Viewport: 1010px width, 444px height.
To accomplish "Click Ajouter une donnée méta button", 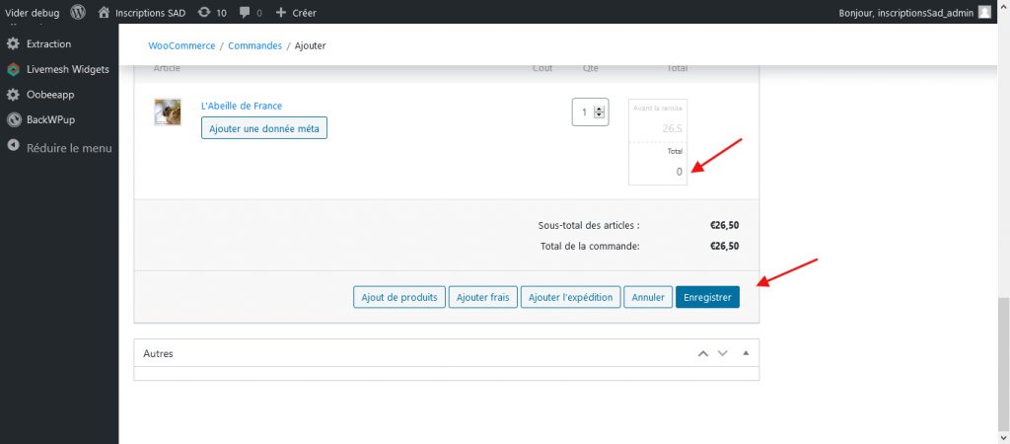I will pos(264,128).
